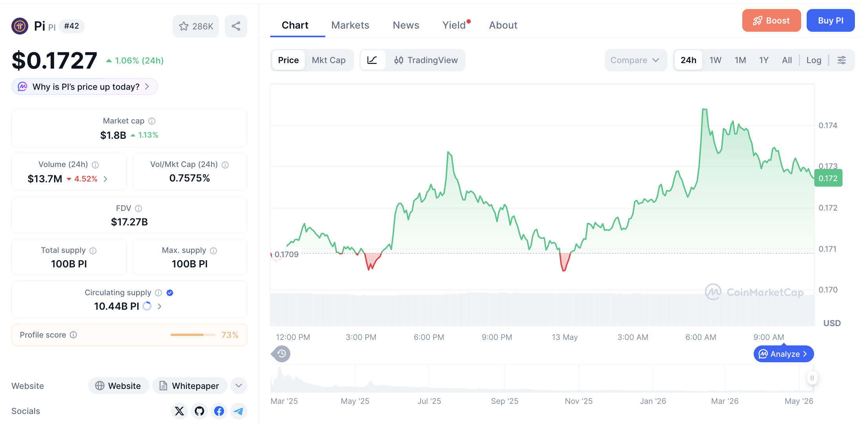The height and width of the screenshot is (425, 860).
Task: Click the FDV info icon
Action: pos(138,208)
